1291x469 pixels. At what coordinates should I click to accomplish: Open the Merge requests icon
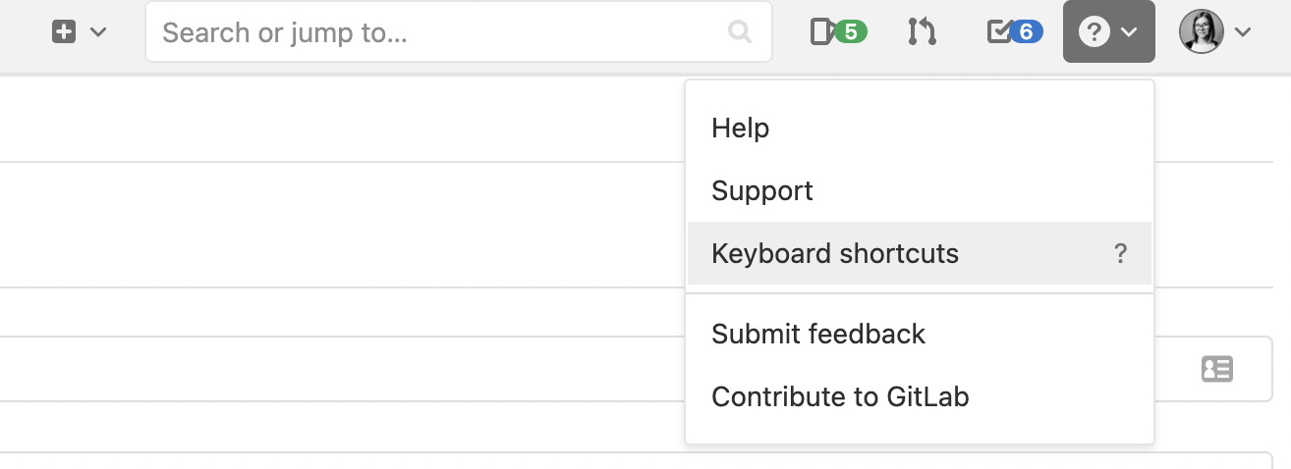coord(922,32)
